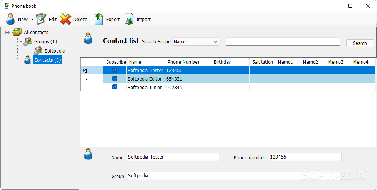Click the Delete red X icon
Screen dimensions: 377x190
pyautogui.click(x=65, y=19)
